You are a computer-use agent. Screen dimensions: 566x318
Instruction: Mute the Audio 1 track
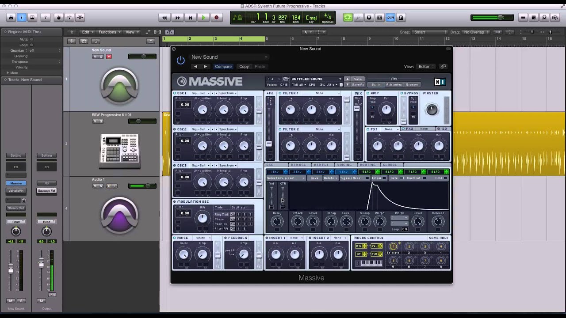pos(95,186)
